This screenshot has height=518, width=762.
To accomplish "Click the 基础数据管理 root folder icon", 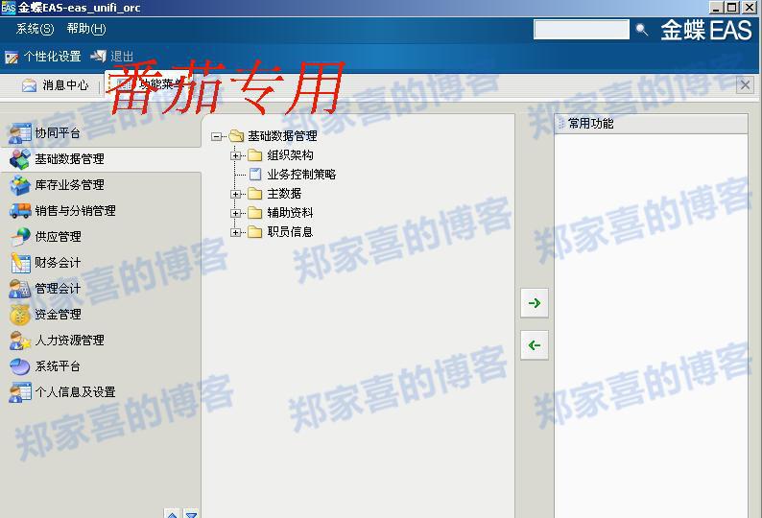I will tap(236, 136).
